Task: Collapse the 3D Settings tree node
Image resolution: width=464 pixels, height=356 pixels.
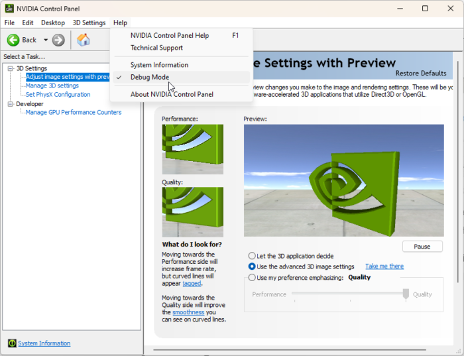Action: 11,68
